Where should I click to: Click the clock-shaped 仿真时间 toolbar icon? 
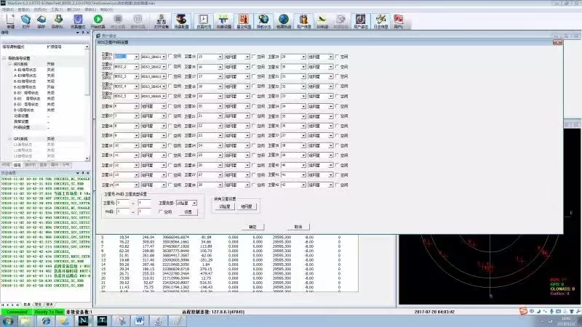tap(204, 21)
